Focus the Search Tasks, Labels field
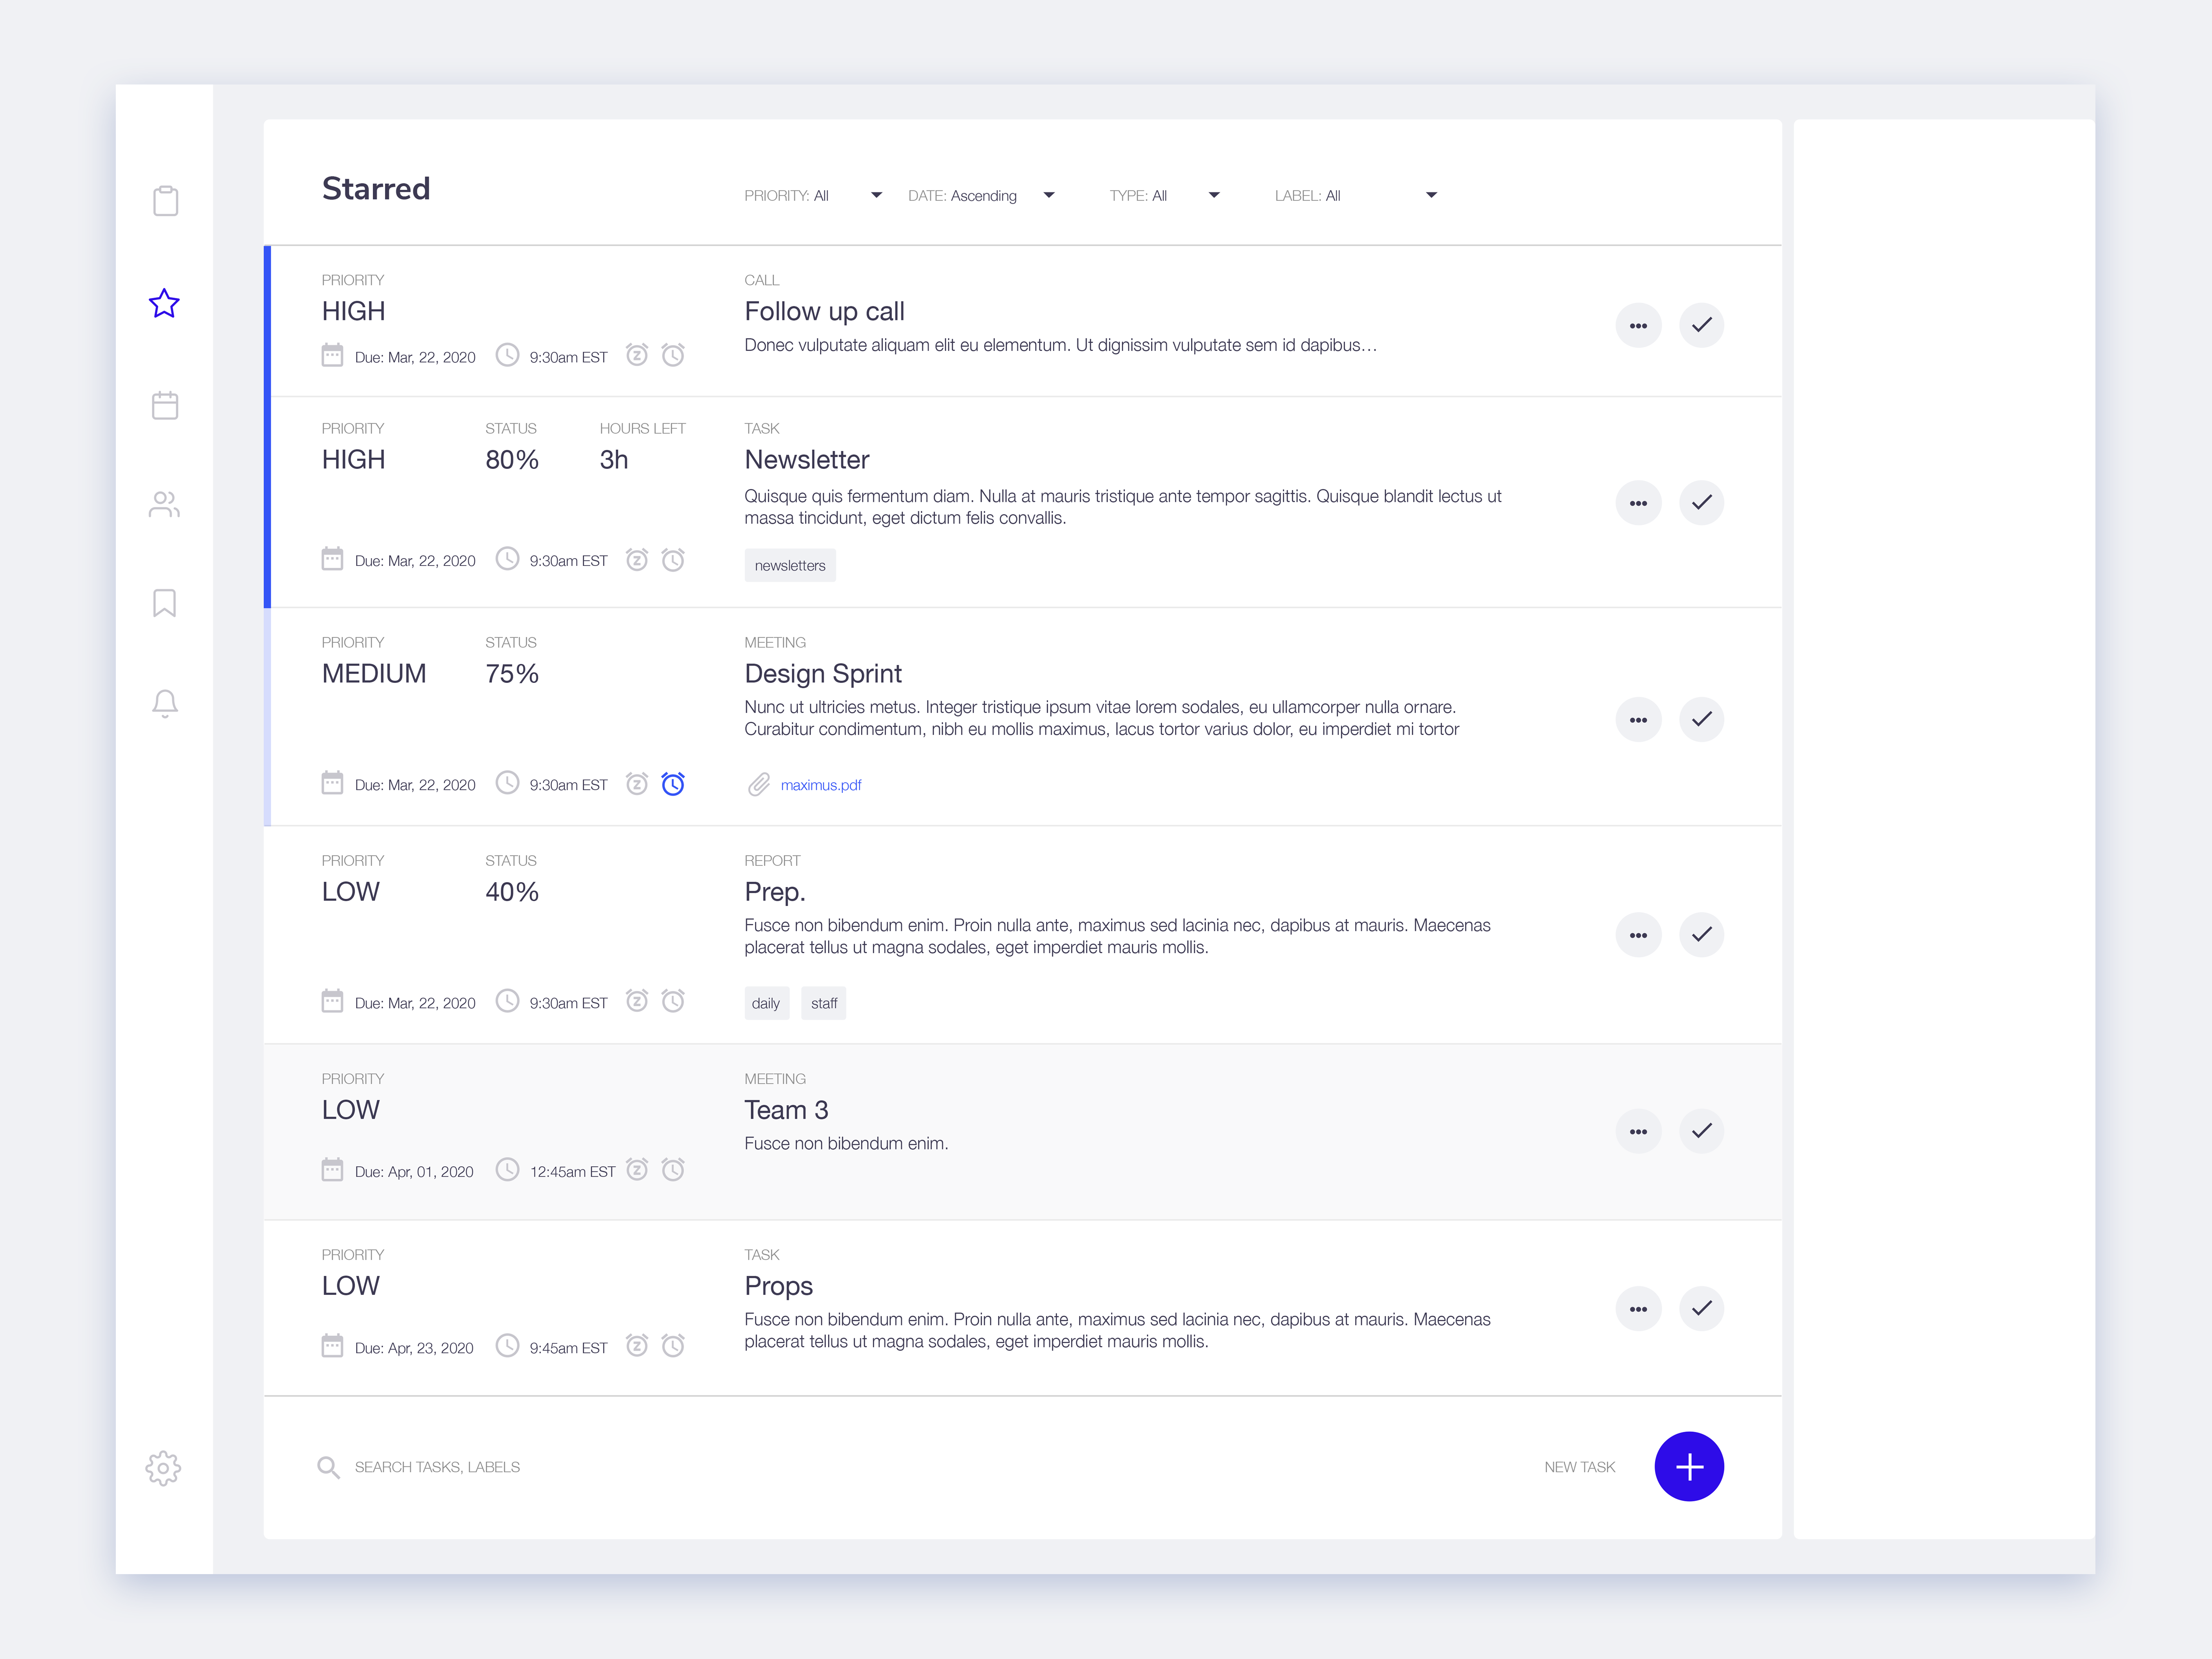 pos(437,1467)
